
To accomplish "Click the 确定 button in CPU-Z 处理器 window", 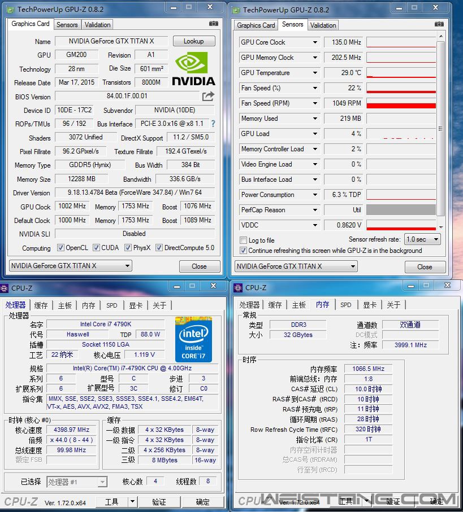I will pos(203,501).
